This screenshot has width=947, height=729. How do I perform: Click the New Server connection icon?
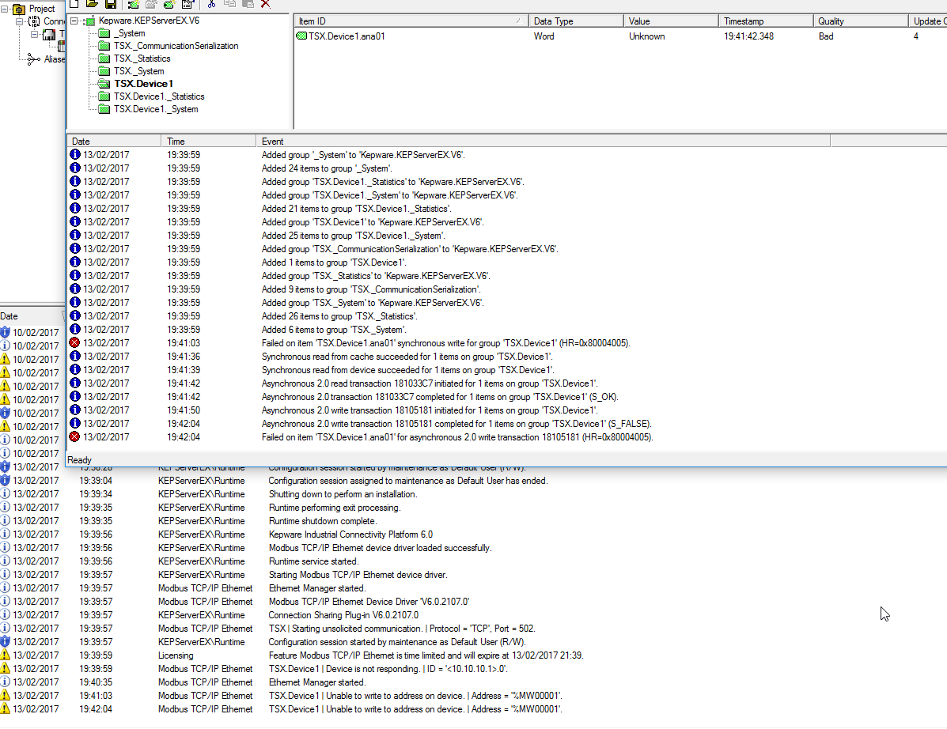pyautogui.click(x=133, y=4)
